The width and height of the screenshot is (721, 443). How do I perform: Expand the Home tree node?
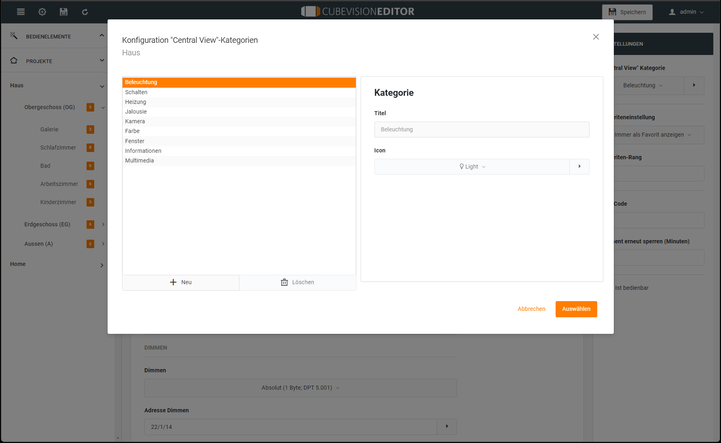click(102, 265)
